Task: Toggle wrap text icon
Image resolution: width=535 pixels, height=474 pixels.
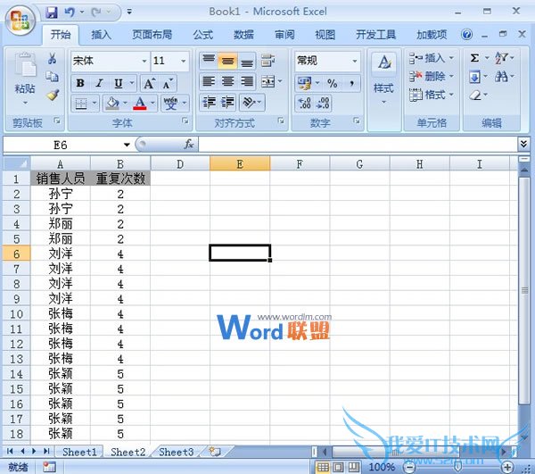Action: point(267,61)
